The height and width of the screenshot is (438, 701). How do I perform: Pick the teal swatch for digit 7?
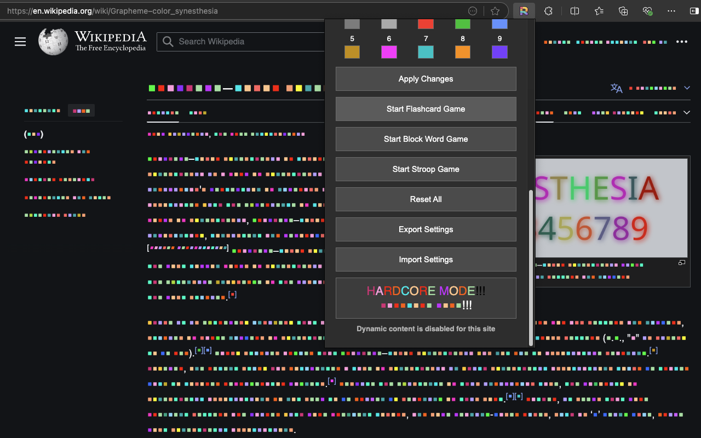[426, 52]
